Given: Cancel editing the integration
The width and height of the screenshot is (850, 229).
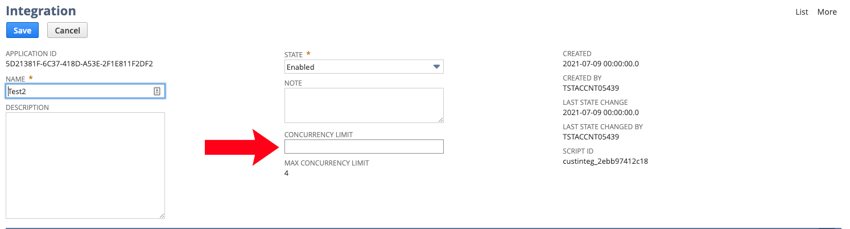Looking at the screenshot, I should click(x=67, y=30).
